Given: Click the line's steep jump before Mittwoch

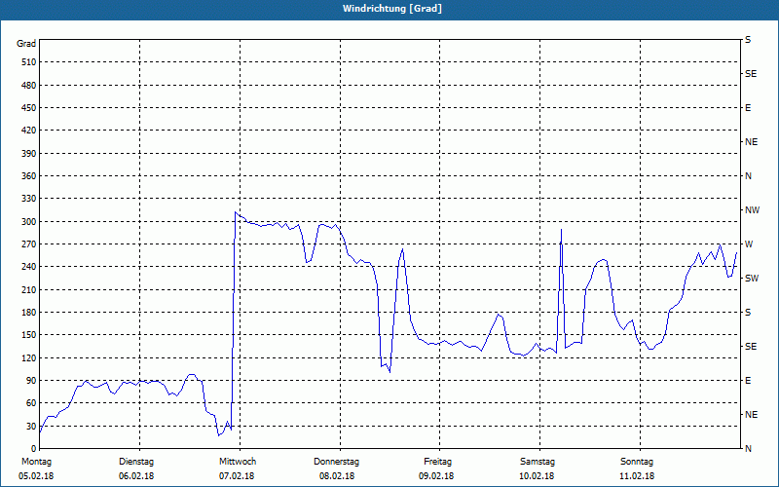Looking at the screenshot, I should pyautogui.click(x=233, y=318).
